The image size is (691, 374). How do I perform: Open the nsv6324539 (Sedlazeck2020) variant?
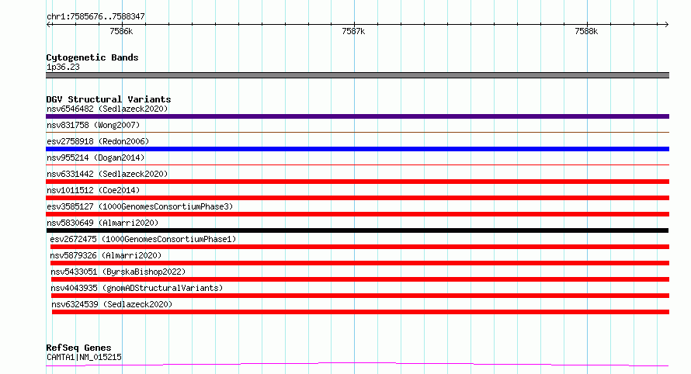[112, 304]
